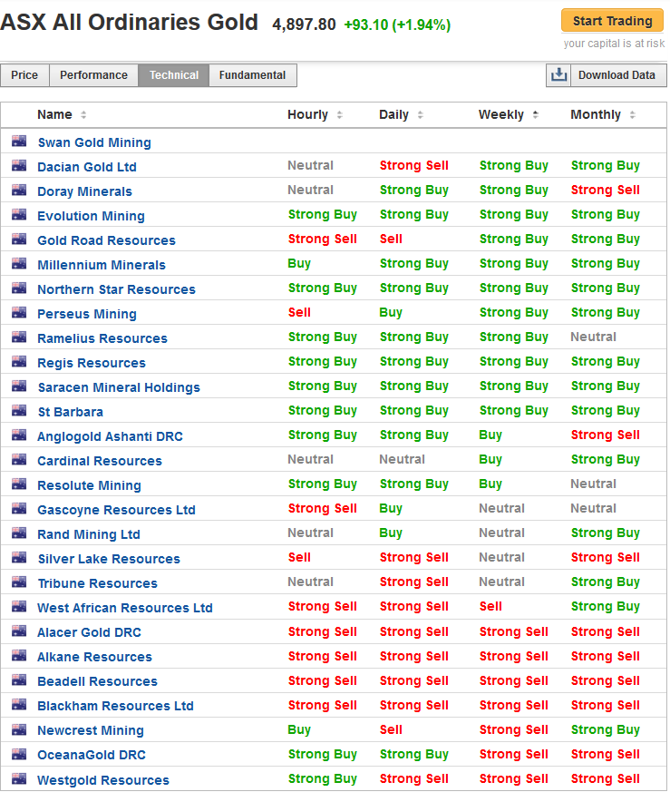Open Blackham Resources Ltd link
This screenshot has height=792, width=670.
tap(116, 706)
